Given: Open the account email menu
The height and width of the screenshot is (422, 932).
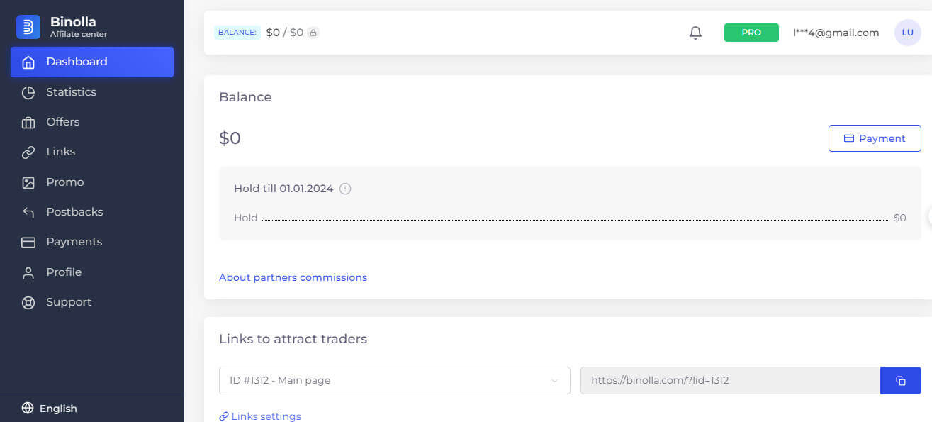Looking at the screenshot, I should pos(836,33).
